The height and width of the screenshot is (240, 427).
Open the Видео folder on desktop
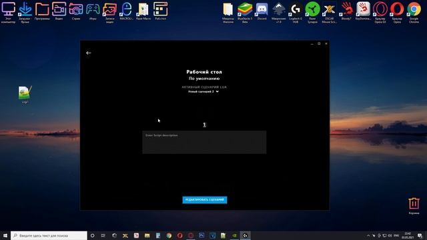(59, 11)
